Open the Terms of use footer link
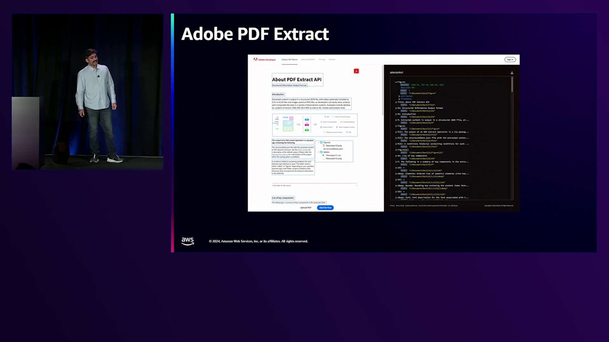 (400, 206)
